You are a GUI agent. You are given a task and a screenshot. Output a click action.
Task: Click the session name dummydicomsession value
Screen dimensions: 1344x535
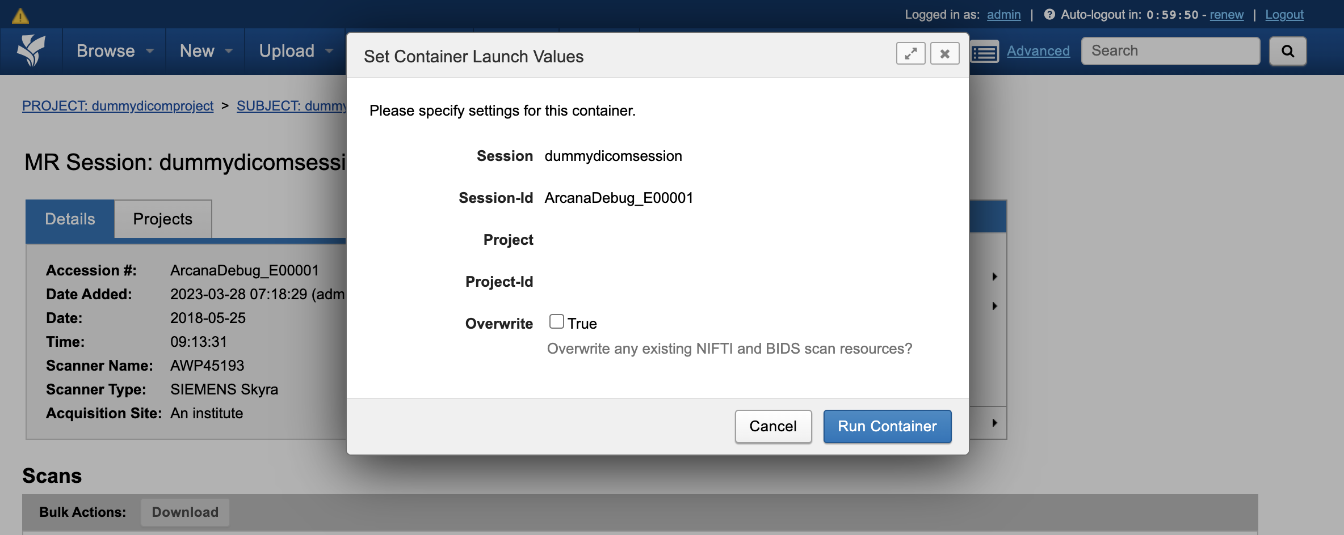tap(613, 156)
